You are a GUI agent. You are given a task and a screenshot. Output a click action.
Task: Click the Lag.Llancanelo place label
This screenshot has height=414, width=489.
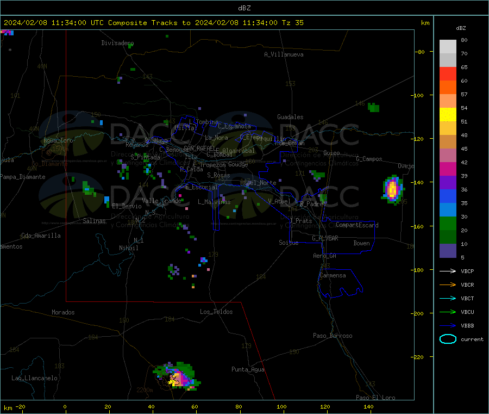coord(34,378)
